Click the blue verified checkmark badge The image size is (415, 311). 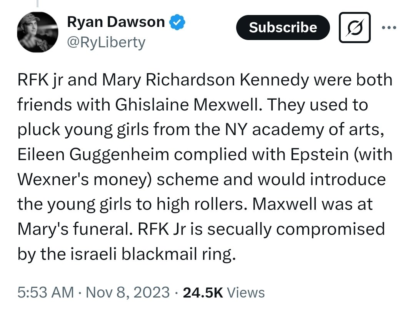point(177,23)
